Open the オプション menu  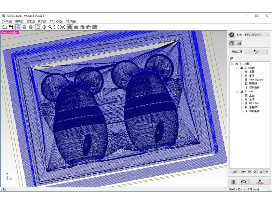tap(56, 21)
